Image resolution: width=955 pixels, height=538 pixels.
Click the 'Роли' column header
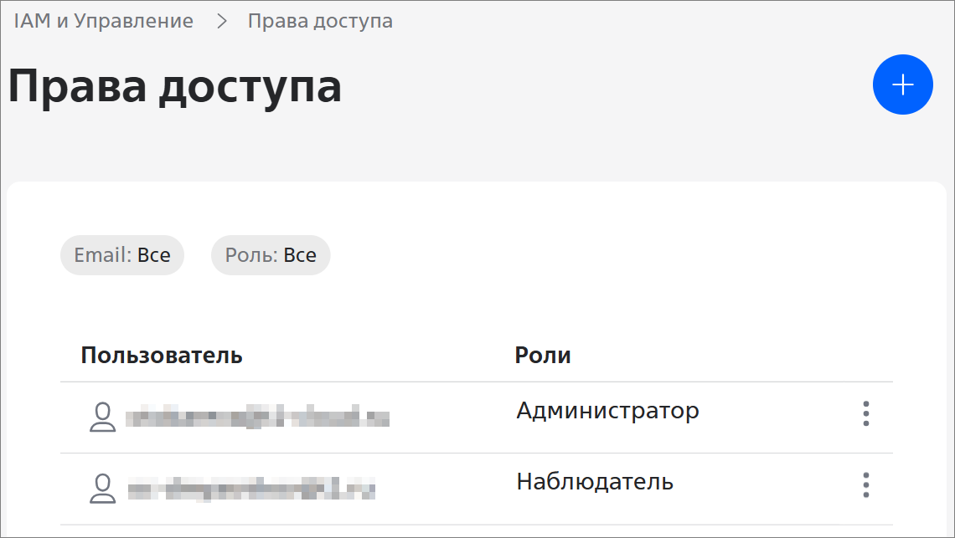point(542,356)
